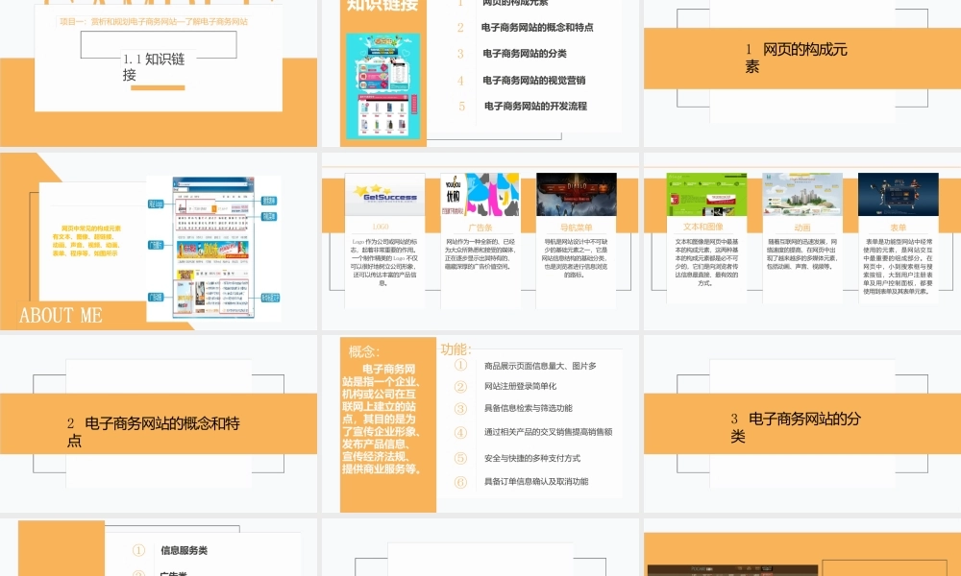The image size is (961, 576).
Task: Click the number 2 beside 电子商务网站的概念和特点 list item
Action: [x=460, y=28]
